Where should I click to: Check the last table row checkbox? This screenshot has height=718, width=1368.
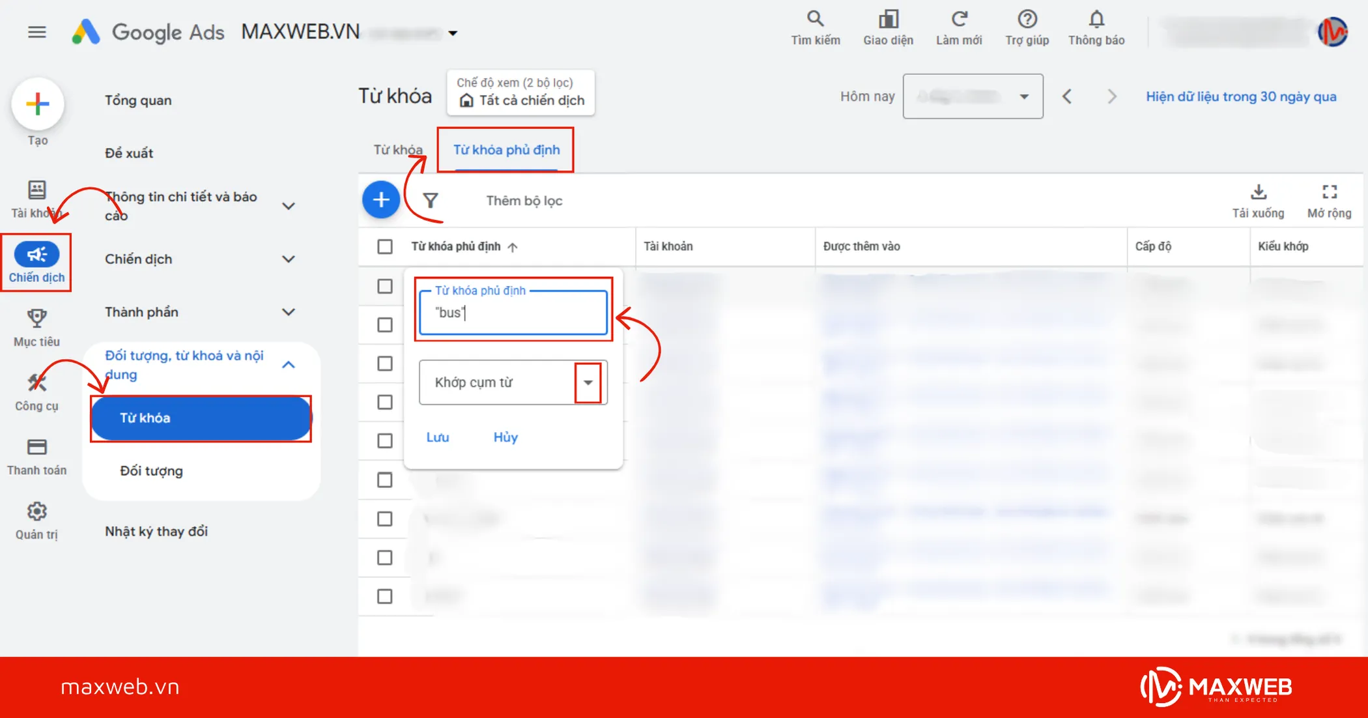[385, 596]
